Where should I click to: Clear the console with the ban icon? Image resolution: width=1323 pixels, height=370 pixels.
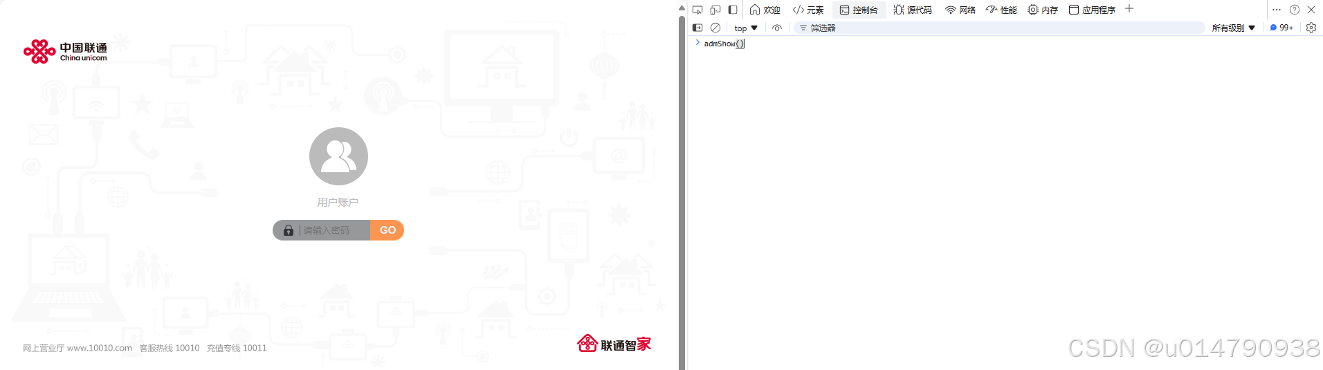pos(715,28)
